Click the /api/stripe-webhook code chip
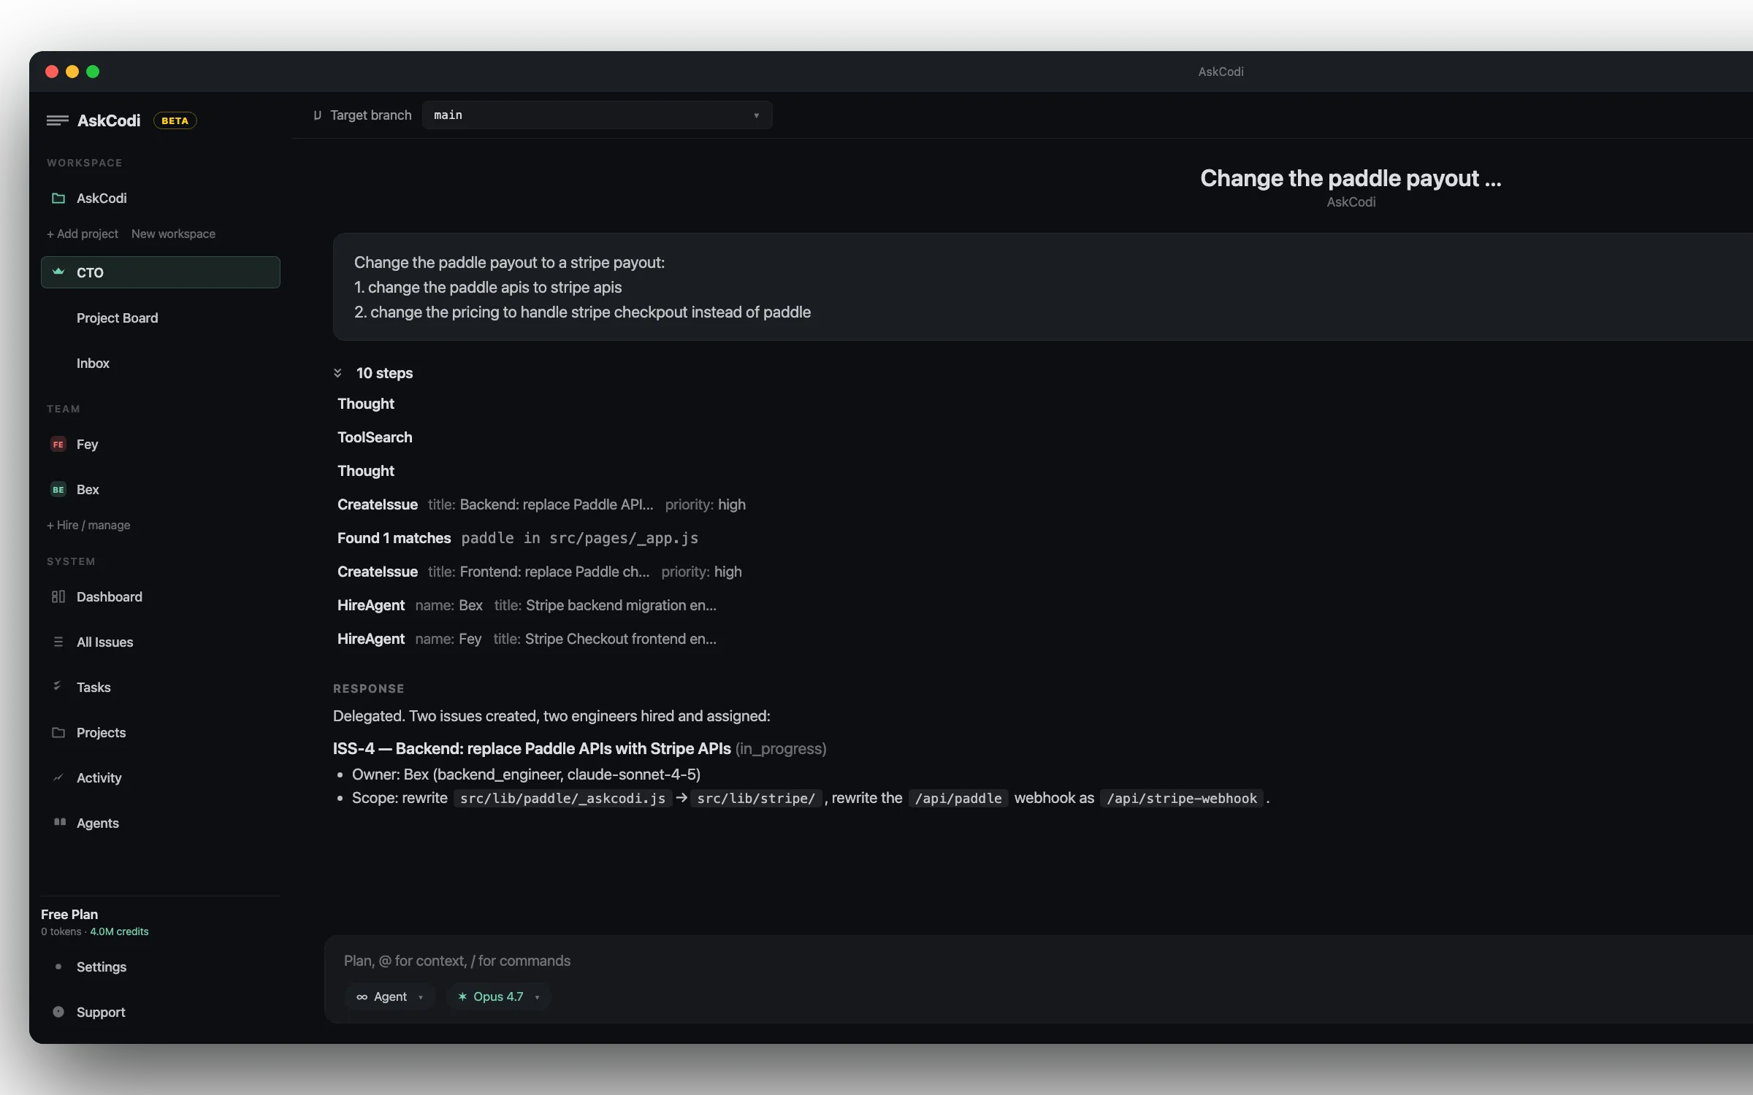 tap(1182, 799)
